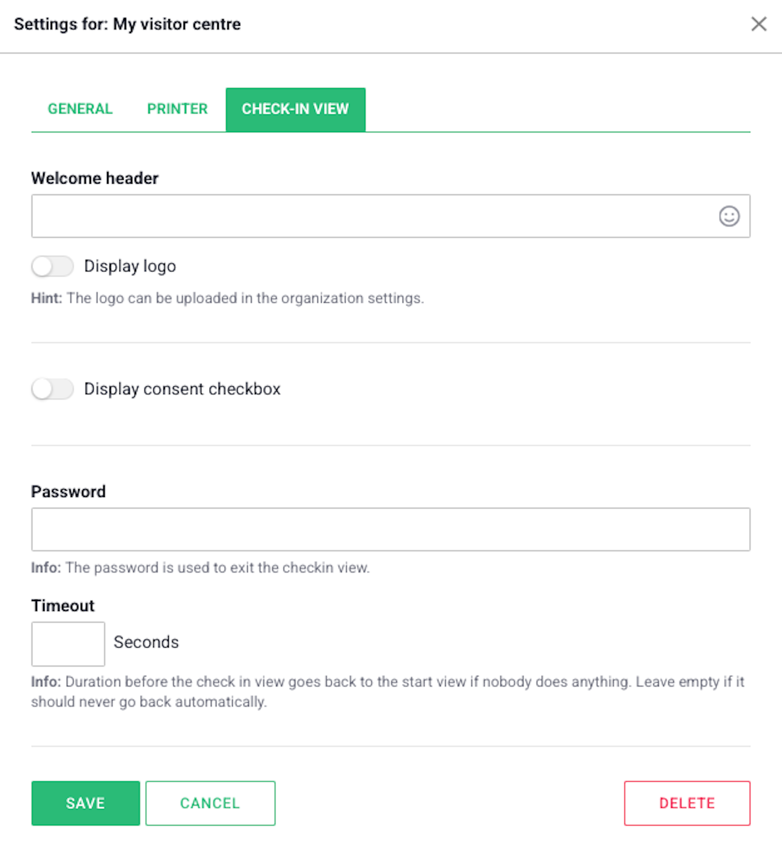Switch to the General tab
This screenshot has height=856, width=782.
coord(80,109)
